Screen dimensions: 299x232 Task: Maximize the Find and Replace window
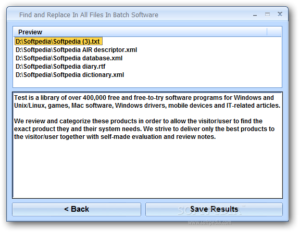(x=267, y=14)
